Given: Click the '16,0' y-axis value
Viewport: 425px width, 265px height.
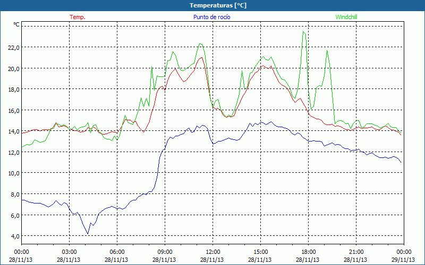Looking at the screenshot, I should (x=14, y=111).
